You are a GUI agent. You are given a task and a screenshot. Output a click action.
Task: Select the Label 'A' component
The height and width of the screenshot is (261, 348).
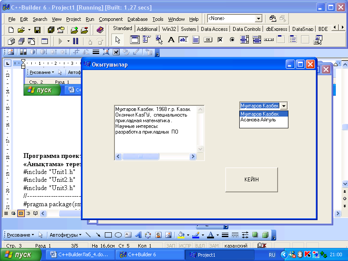(x=171, y=40)
